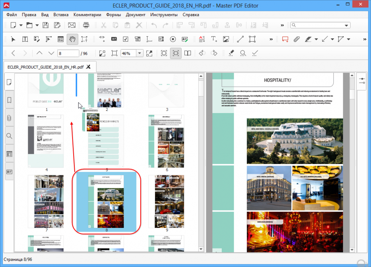The image size is (371, 267).
Task: Open the Bookmarks side panel
Action: [x=9, y=100]
